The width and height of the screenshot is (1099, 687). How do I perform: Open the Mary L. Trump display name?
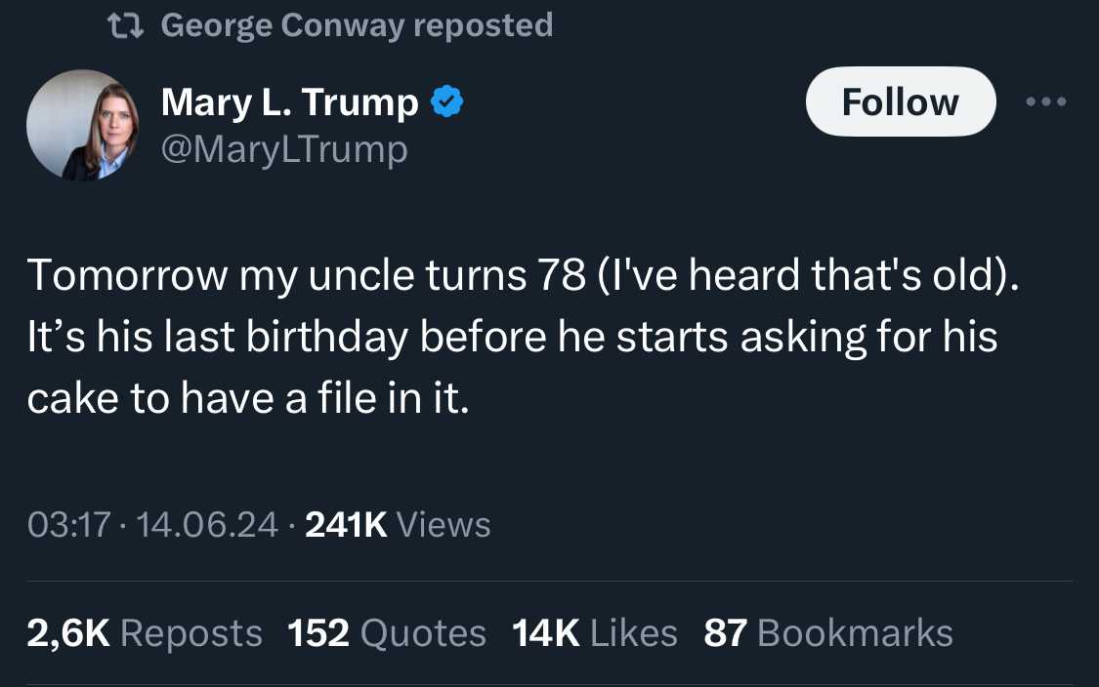coord(289,102)
